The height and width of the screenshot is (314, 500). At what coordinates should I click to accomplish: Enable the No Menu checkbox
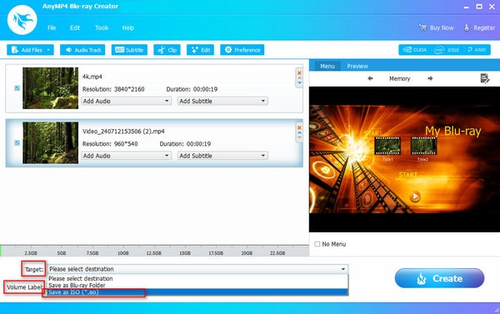[x=317, y=244]
